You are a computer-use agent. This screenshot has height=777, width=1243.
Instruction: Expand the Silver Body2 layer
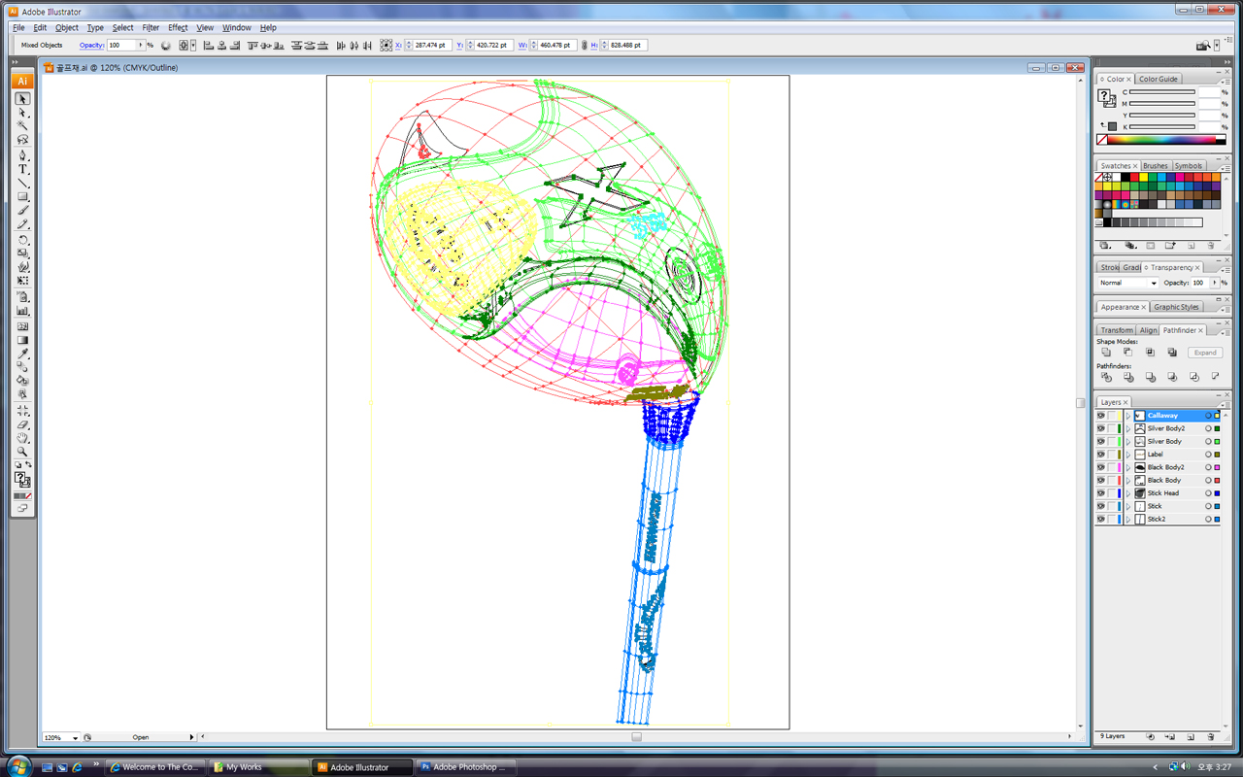pos(1127,428)
